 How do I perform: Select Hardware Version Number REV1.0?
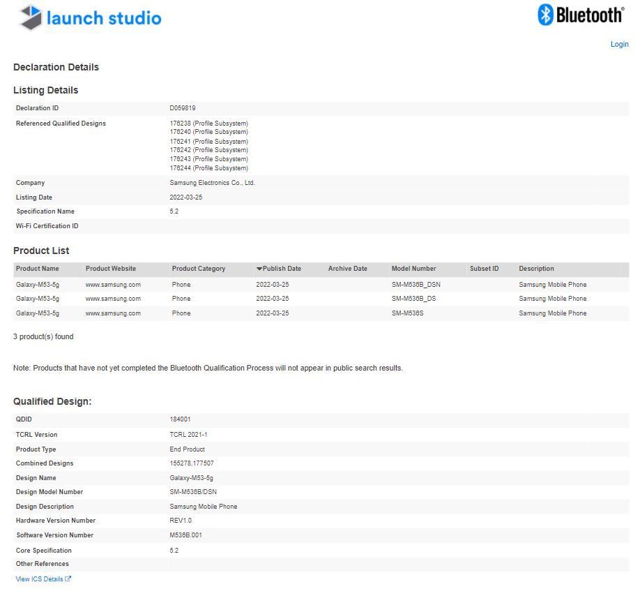181,521
